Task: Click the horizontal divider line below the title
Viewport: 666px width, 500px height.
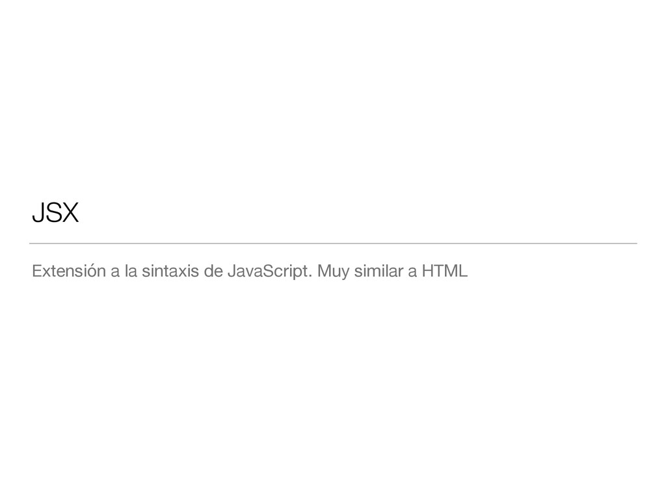Action: (333, 243)
